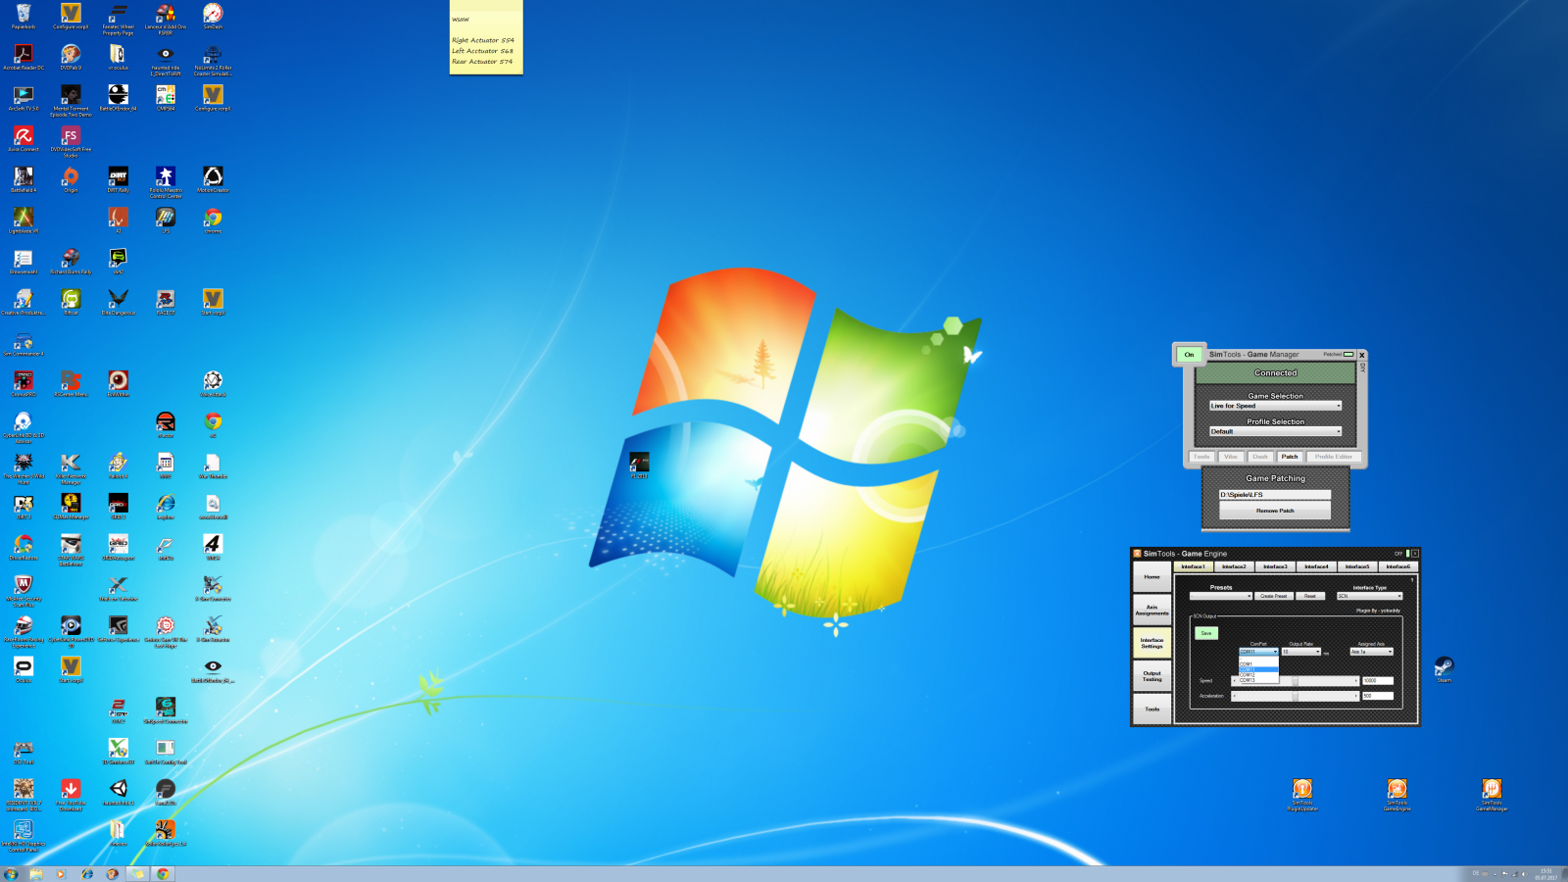Open the Killer Network Manager icon
Viewport: 1568px width, 882px height.
coord(71,468)
